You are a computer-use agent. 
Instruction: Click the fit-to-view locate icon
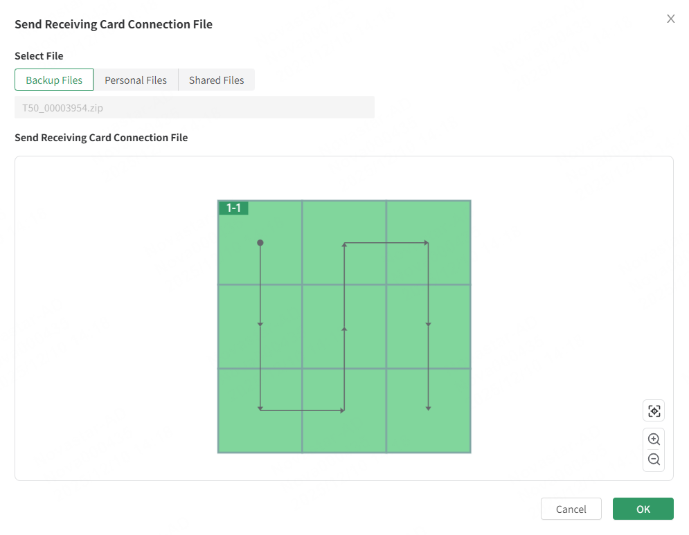coord(653,410)
